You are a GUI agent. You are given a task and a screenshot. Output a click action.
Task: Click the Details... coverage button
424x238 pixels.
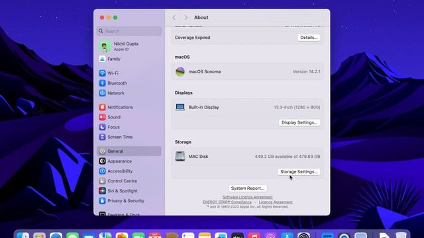tap(309, 38)
